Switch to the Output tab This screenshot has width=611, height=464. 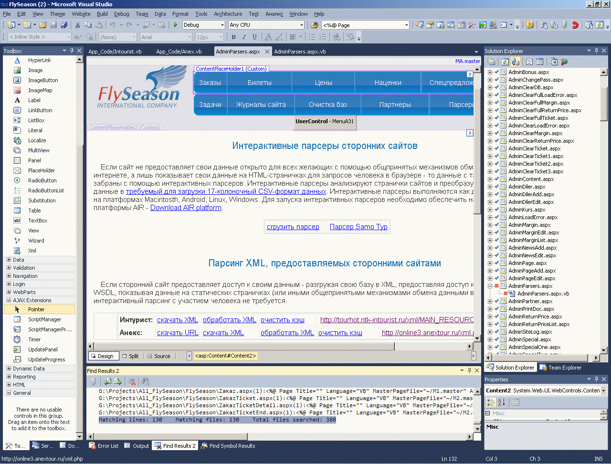(137, 446)
